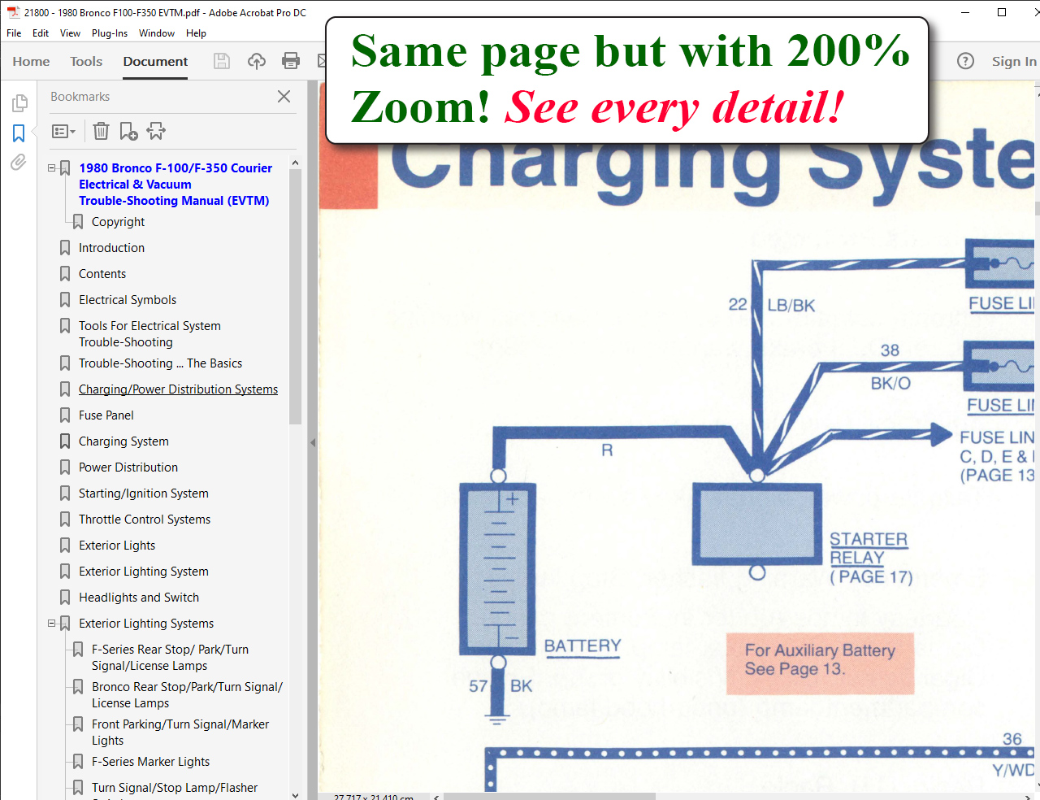Image resolution: width=1040 pixels, height=800 pixels.
Task: Jump to Fuse Panel bookmark
Action: pos(106,415)
